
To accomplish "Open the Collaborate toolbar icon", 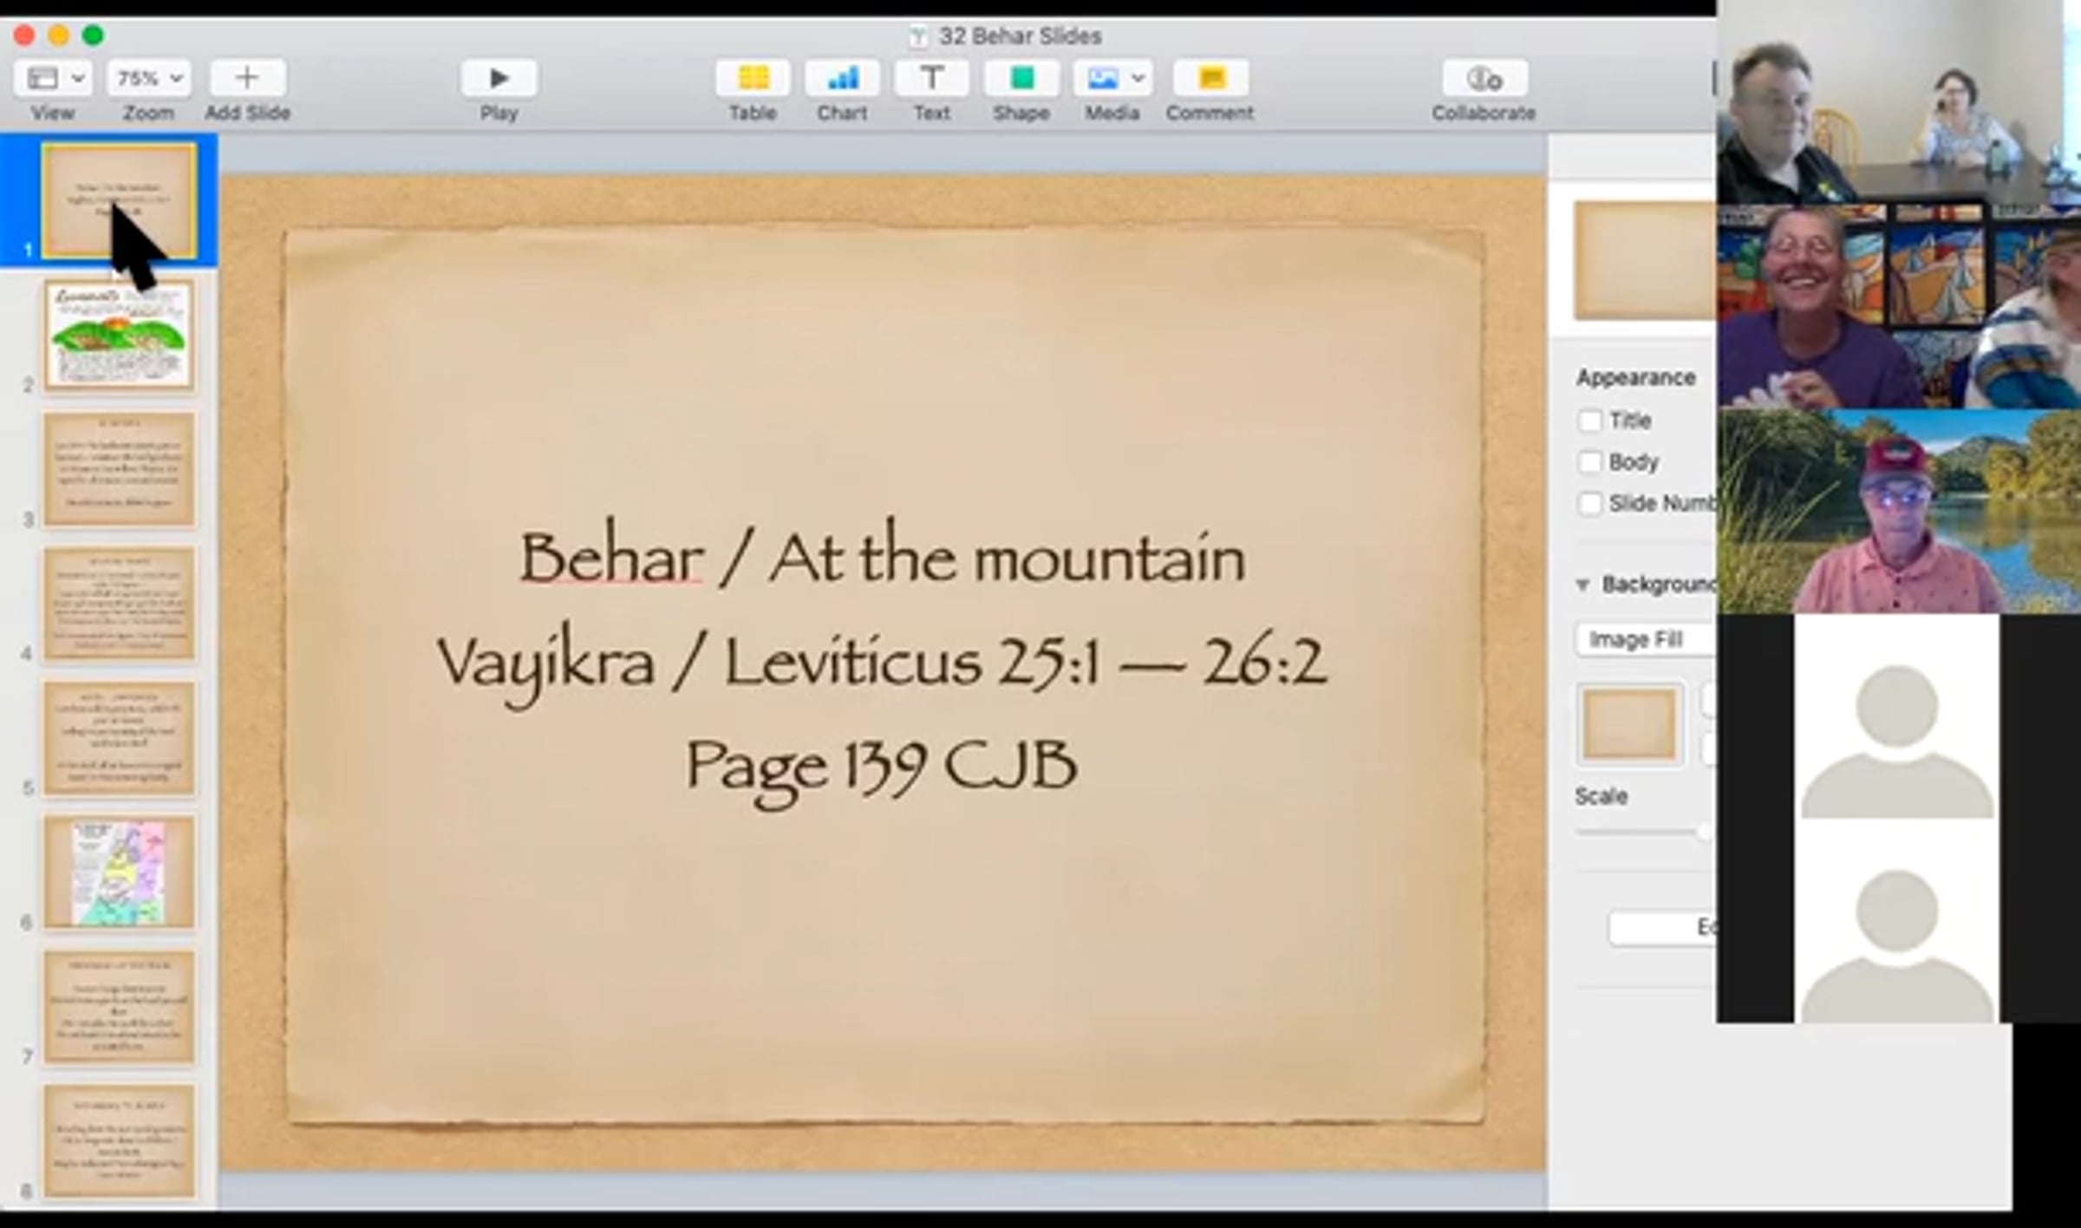I will pyautogui.click(x=1484, y=79).
